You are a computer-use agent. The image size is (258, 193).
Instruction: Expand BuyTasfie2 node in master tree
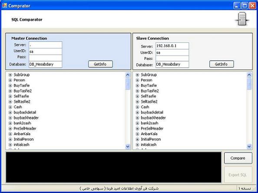(10, 91)
